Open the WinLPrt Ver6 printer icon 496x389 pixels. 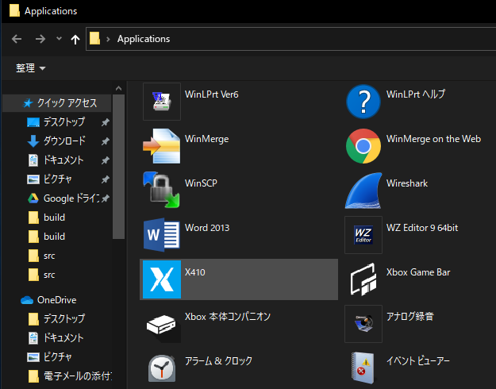[x=162, y=102]
